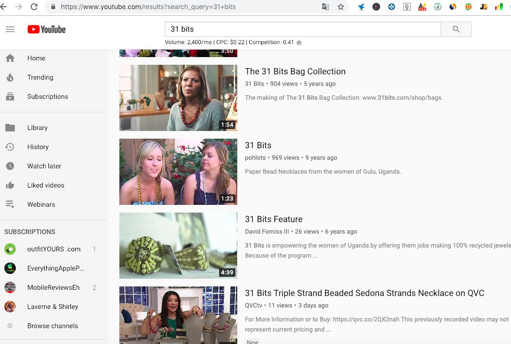Click the Trending flame icon

click(10, 77)
